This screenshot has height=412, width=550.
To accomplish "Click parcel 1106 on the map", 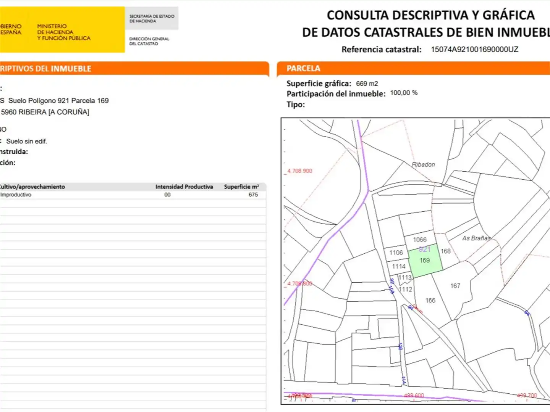I will click(x=396, y=253).
